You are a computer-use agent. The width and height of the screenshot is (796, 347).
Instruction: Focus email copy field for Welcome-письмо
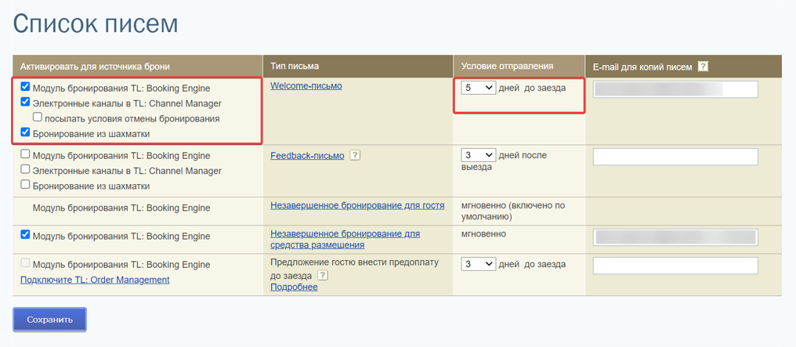coord(675,89)
